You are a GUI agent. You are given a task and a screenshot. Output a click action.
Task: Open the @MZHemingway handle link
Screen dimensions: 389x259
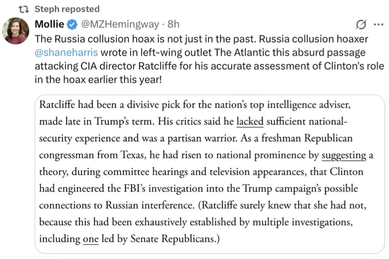click(120, 24)
